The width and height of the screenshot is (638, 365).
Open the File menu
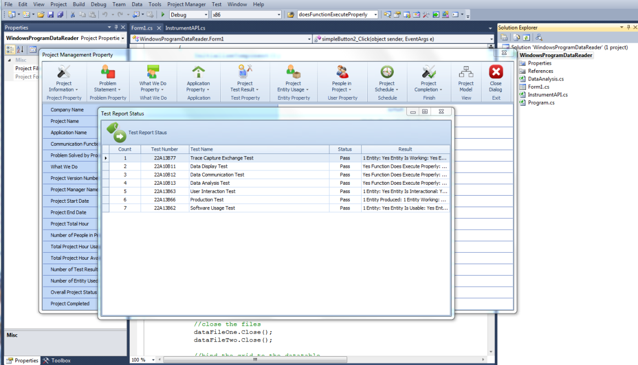(8, 4)
